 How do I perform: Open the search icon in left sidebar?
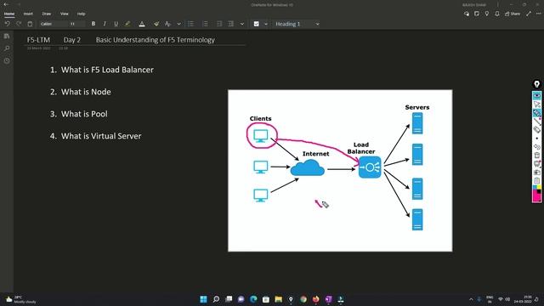coord(7,48)
